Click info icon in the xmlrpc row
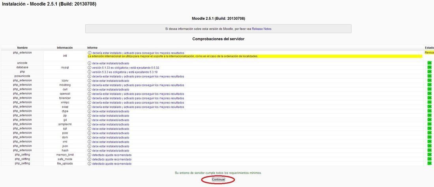The width and height of the screenshot is (434, 187). click(90, 103)
